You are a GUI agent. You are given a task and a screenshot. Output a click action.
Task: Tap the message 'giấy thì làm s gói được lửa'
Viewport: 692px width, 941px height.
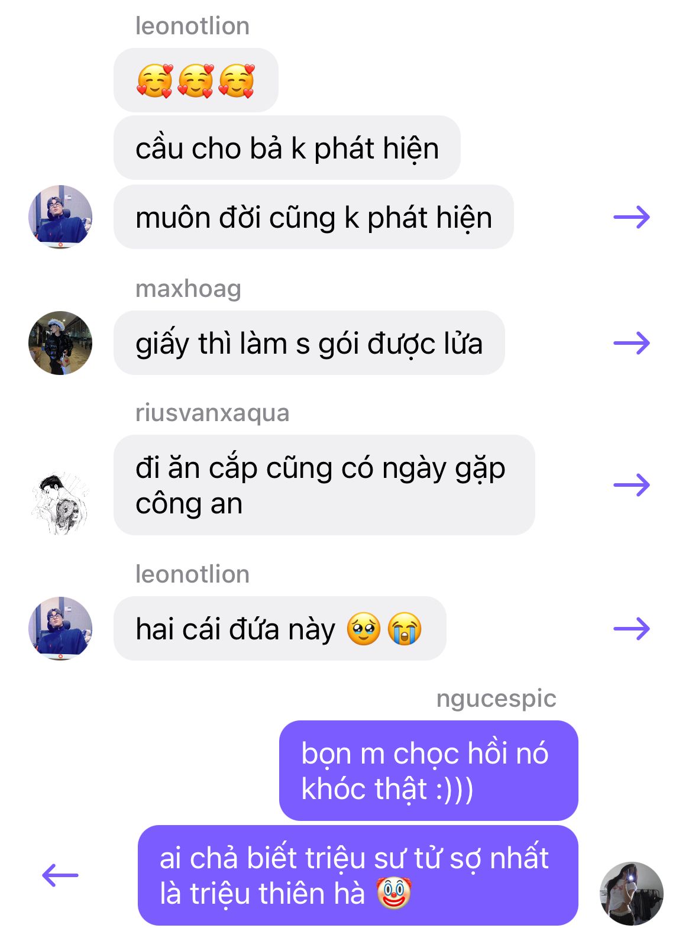(309, 343)
